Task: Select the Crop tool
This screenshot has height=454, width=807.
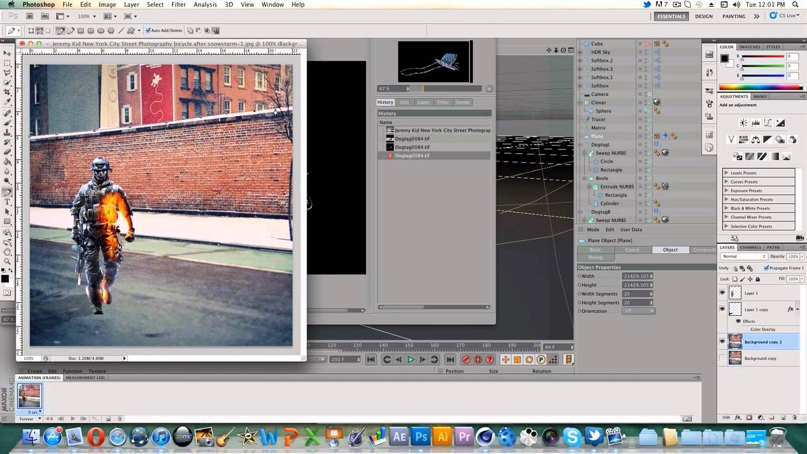Action: point(8,93)
